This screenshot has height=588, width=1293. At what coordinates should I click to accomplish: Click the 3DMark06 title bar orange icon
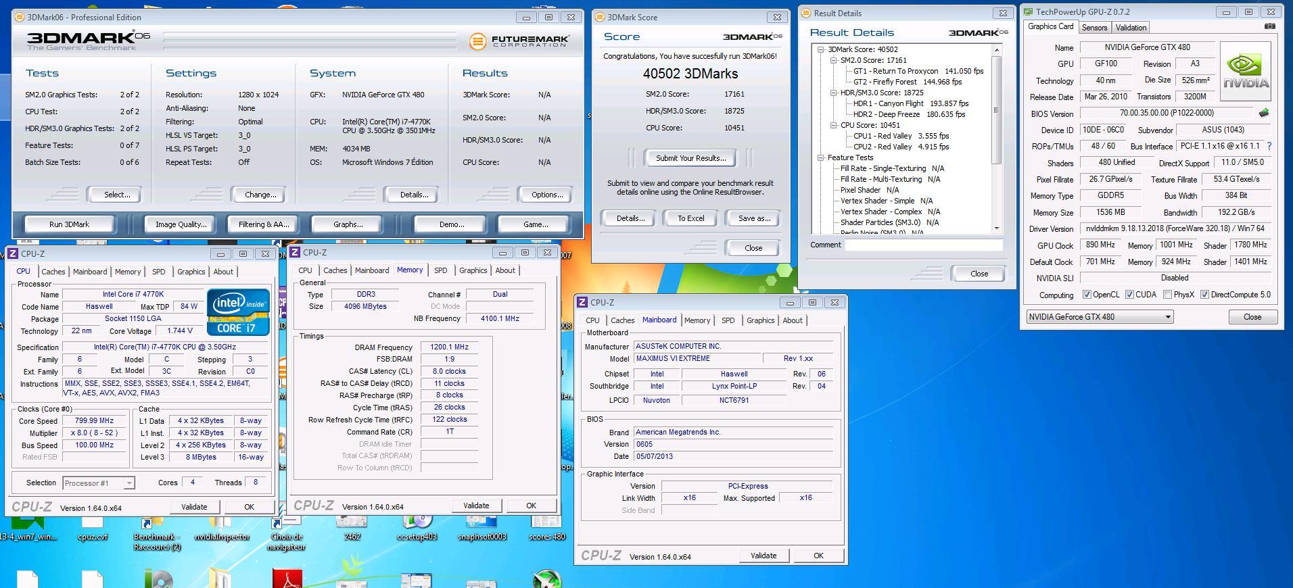(x=20, y=17)
